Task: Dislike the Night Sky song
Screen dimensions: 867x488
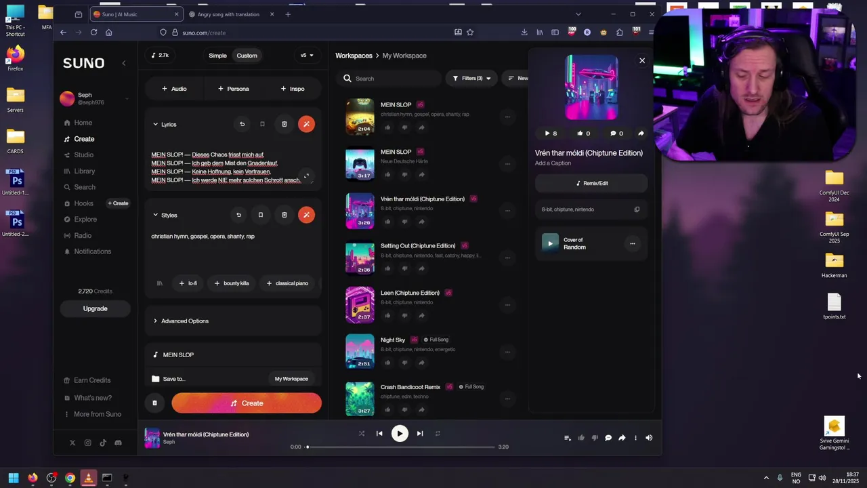Action: click(x=404, y=363)
